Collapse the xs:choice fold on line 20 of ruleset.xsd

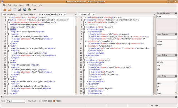click(x=83, y=69)
